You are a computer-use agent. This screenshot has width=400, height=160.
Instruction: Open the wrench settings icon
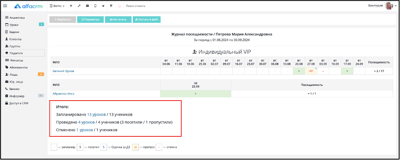coord(79,6)
